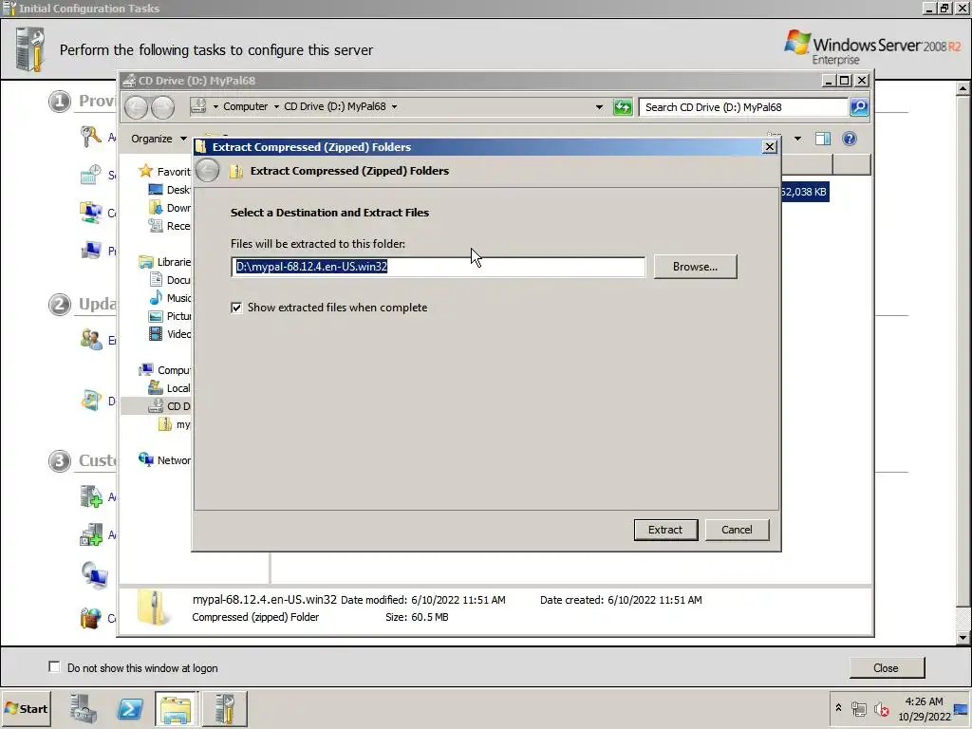Image resolution: width=972 pixels, height=729 pixels.
Task: Click the set time zone calendar icon
Action: click(x=91, y=175)
